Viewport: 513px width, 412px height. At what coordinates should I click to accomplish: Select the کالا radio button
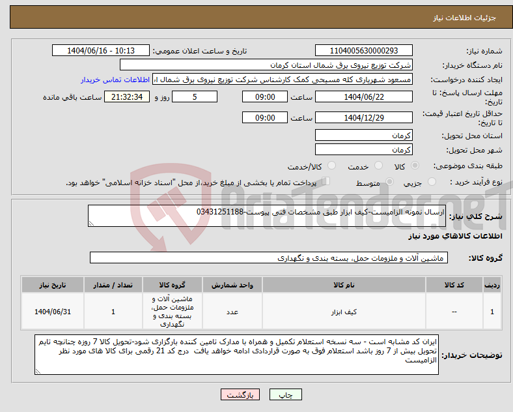coord(415,166)
